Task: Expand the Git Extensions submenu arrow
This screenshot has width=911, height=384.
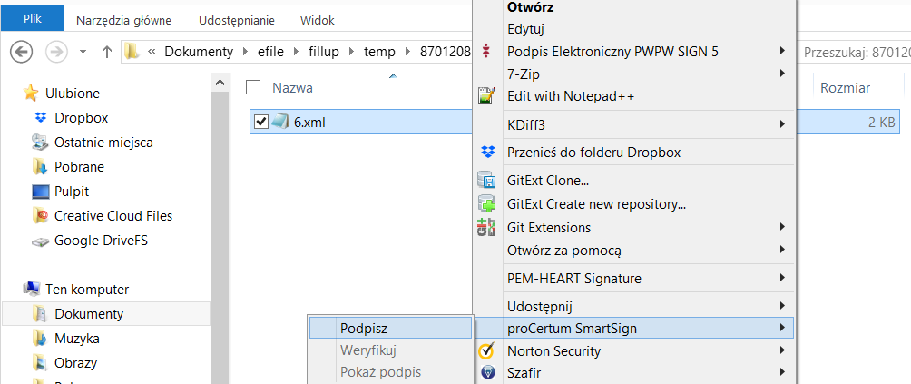Action: click(782, 227)
